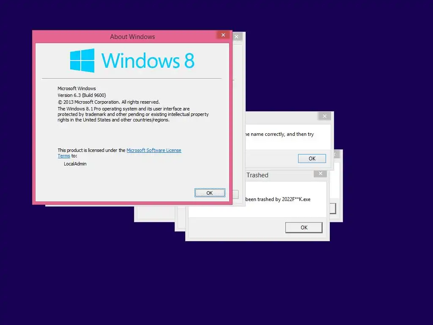Close the About Windows dialog
Screen dimensions: 433x325
coord(223,35)
